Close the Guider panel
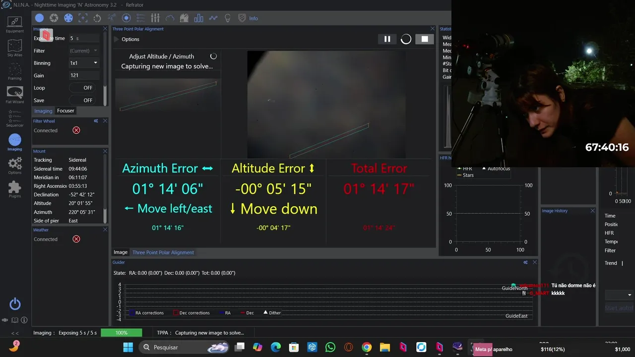635x357 pixels. [x=534, y=262]
